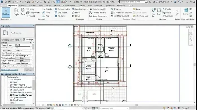Select Separador de ambiente tool
This screenshot has height=110, width=197.
pos(121,13)
